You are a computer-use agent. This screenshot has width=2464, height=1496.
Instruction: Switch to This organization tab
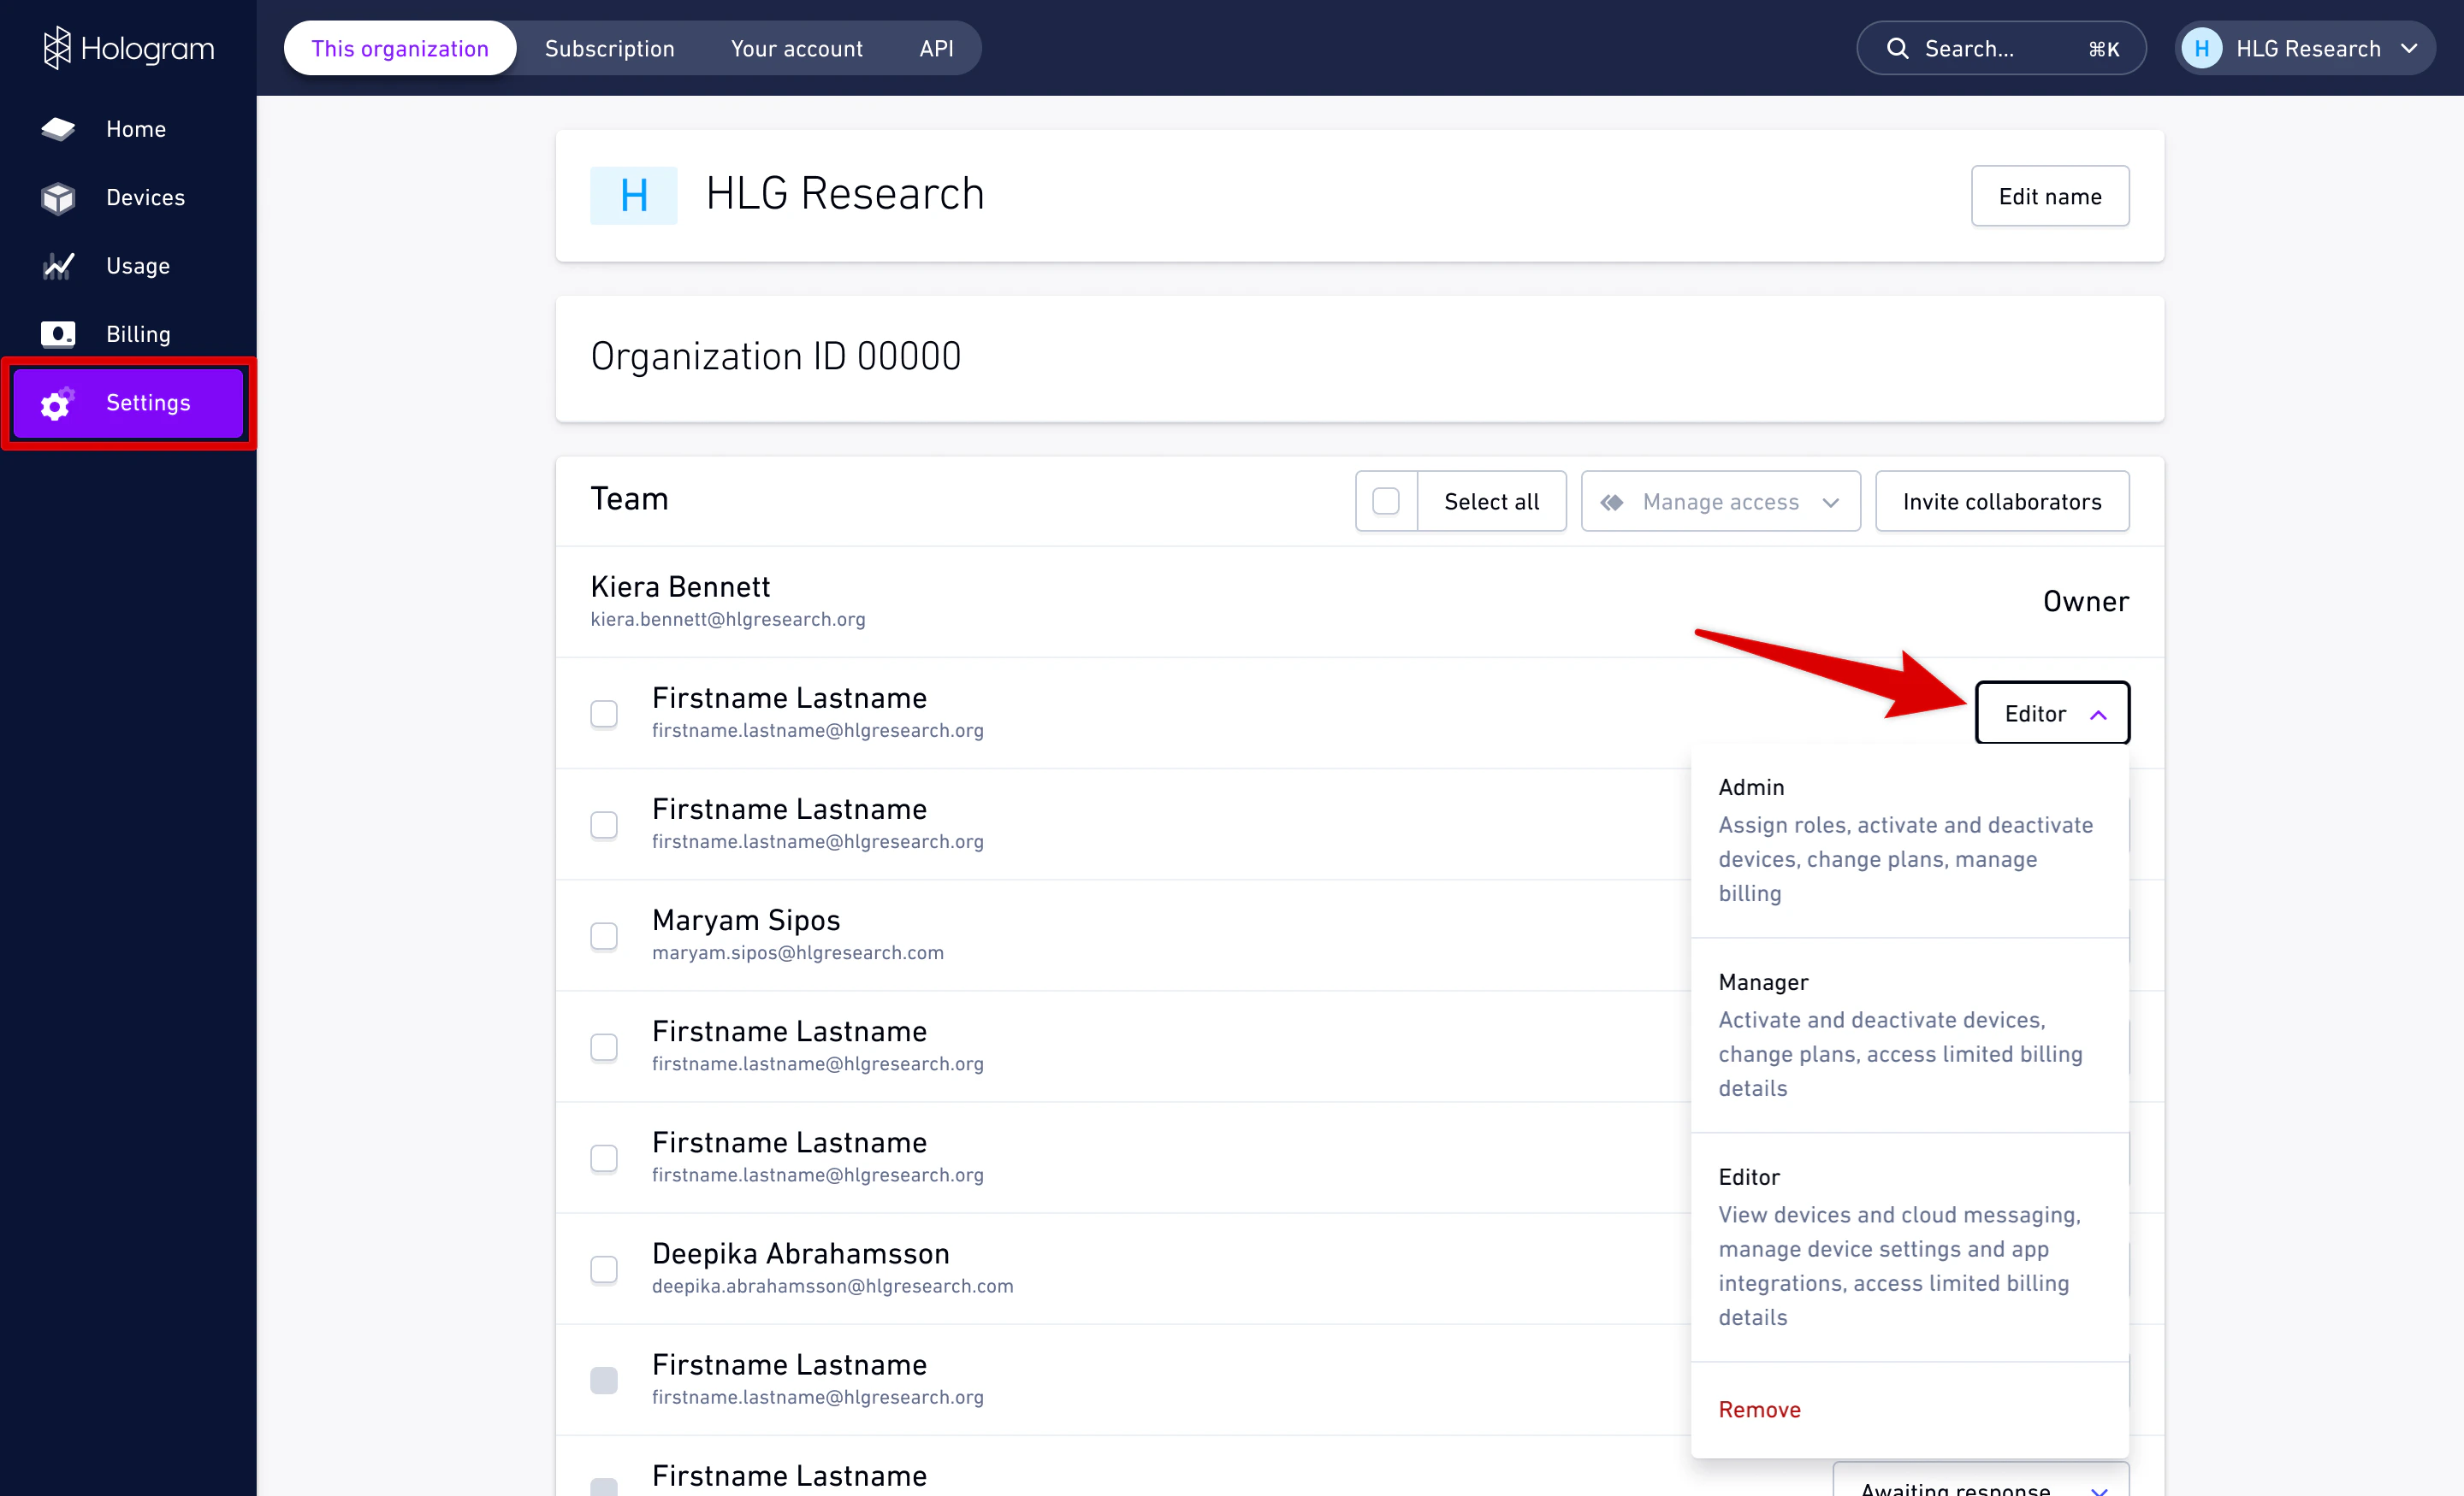(x=400, y=48)
